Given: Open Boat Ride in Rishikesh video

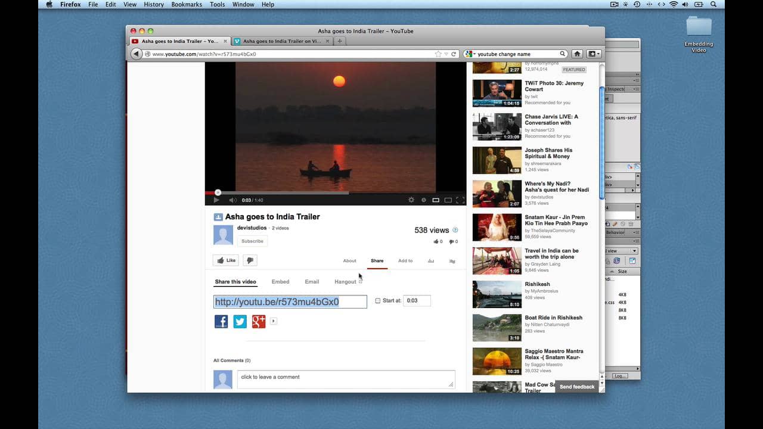Looking at the screenshot, I should pos(553,318).
